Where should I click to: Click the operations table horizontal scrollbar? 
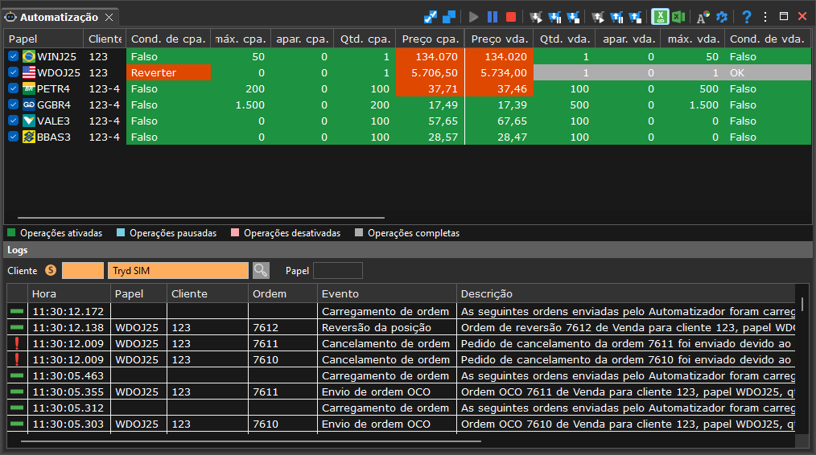click(x=201, y=218)
